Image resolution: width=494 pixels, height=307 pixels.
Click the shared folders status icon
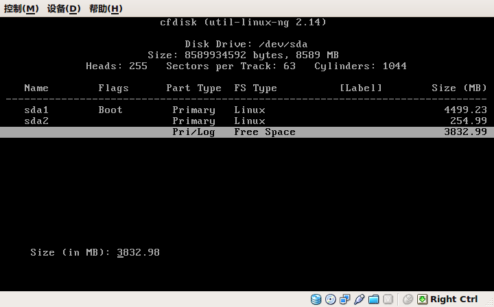point(374,299)
